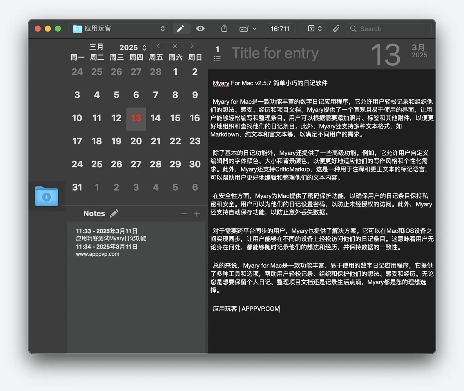Click the large 13 date display

[x=385, y=55]
